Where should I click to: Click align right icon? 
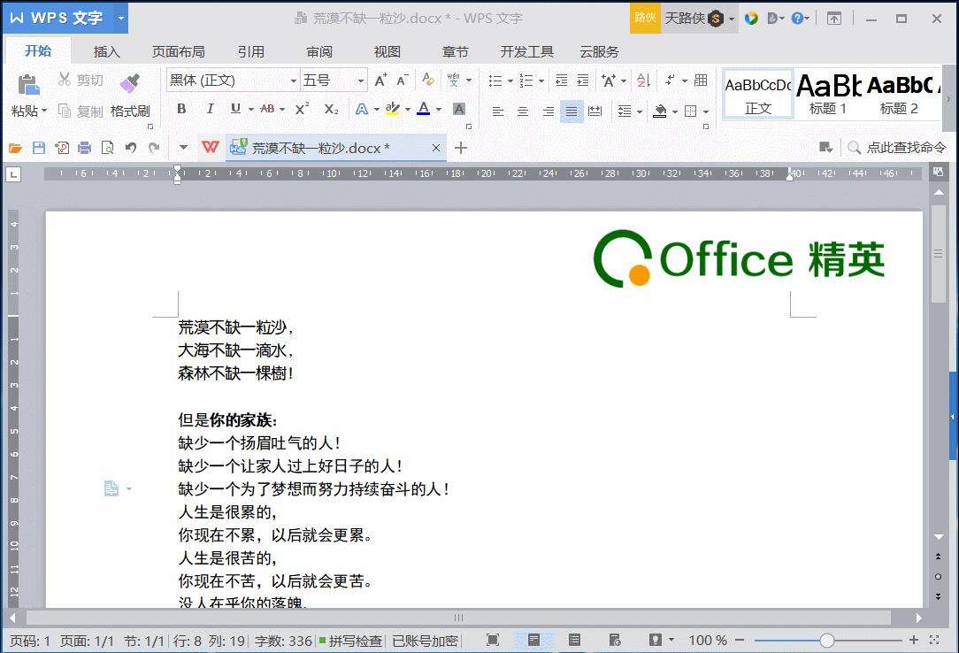pyautogui.click(x=548, y=111)
